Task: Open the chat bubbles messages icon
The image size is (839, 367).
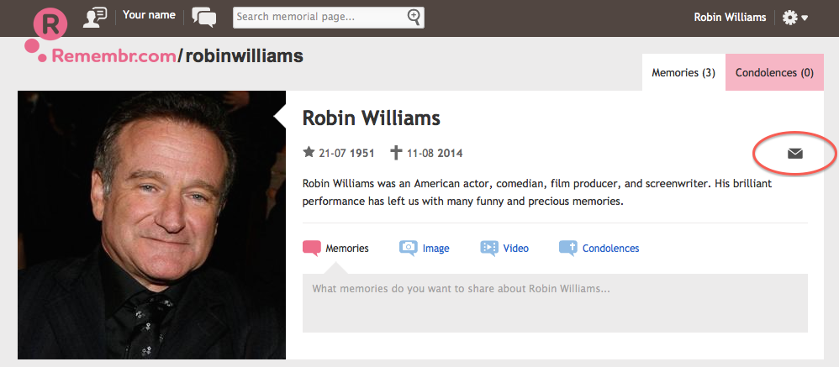Action: 203,17
